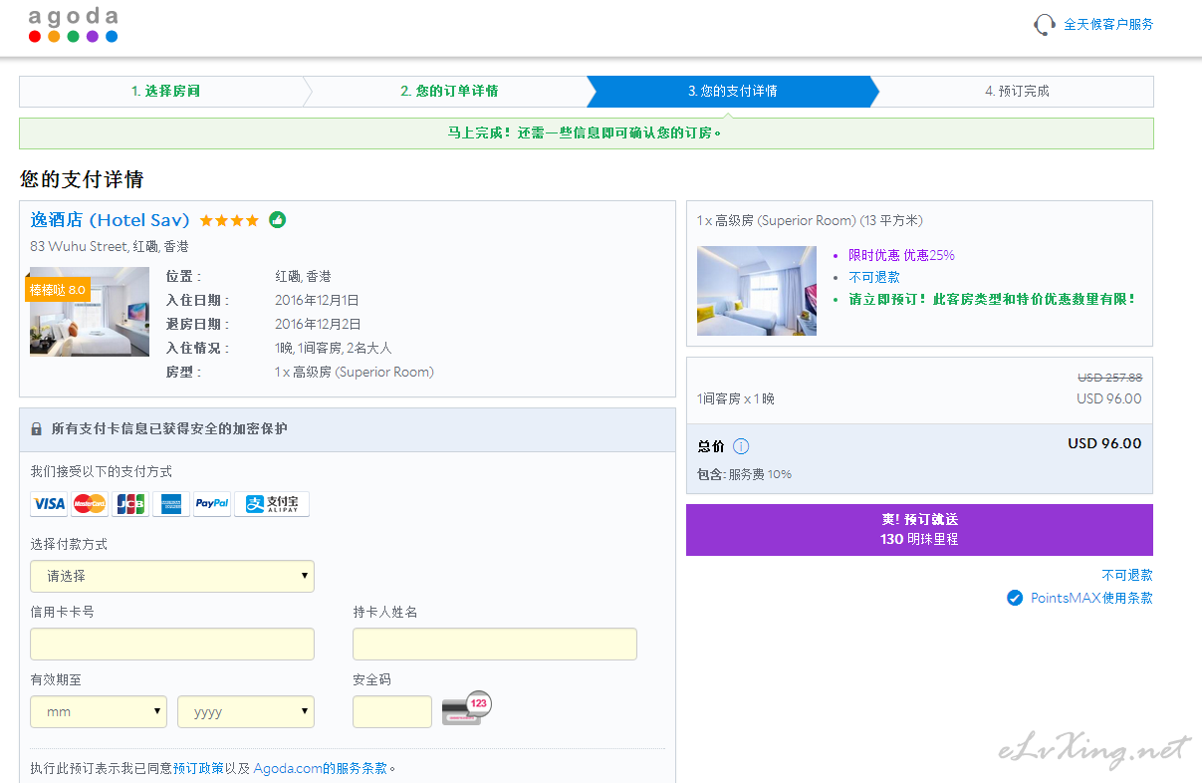Click the PointsMAX blue checkmark icon
Screen dimensions: 1202x783
(x=1015, y=598)
